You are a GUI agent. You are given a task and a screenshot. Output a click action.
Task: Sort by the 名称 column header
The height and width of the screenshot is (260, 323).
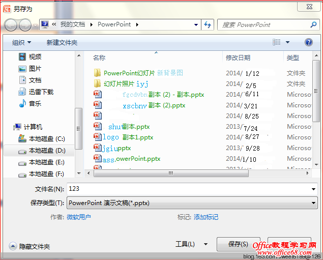(x=99, y=57)
